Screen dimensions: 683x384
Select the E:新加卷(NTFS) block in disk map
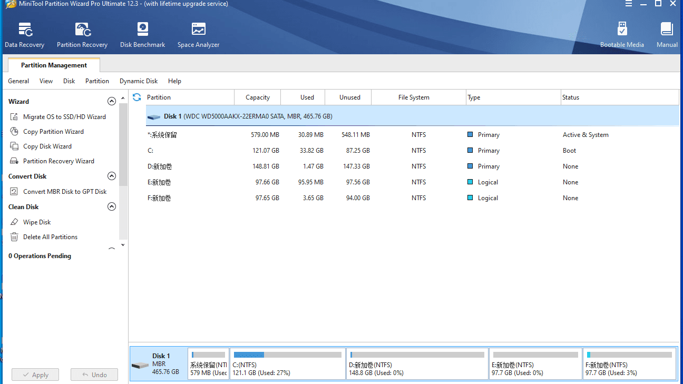point(536,363)
